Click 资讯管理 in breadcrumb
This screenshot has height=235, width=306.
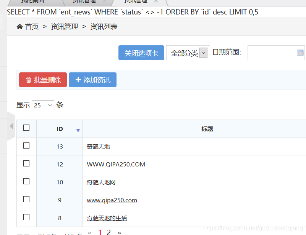(x=65, y=26)
